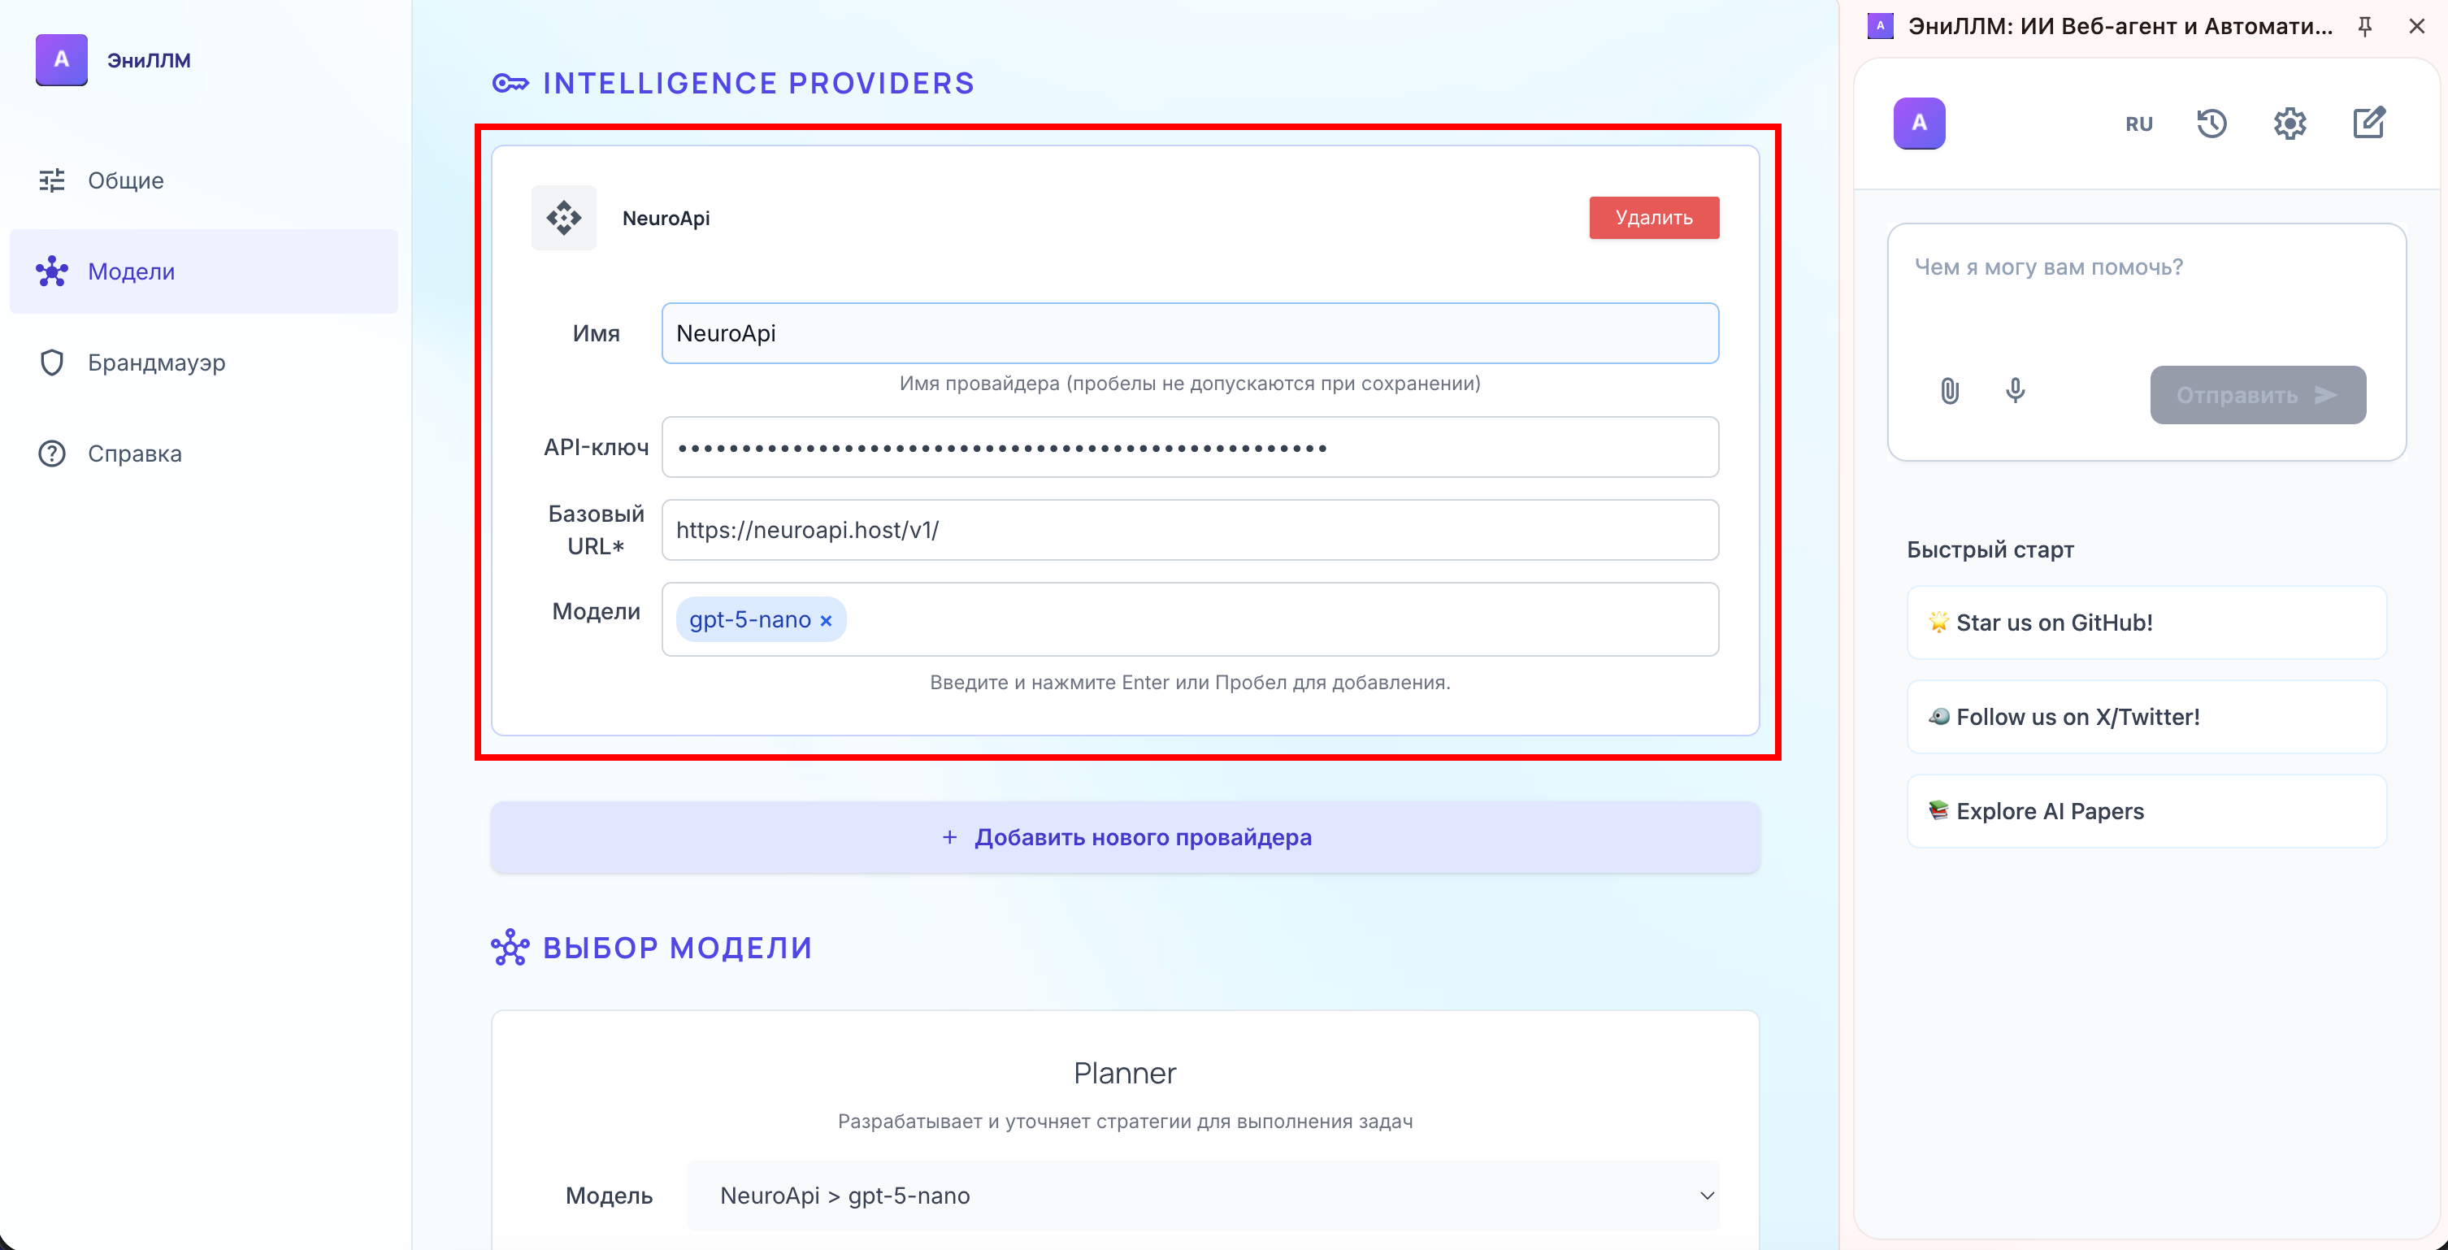Open settings via the gear icon
2448x1250 pixels.
coord(2290,124)
